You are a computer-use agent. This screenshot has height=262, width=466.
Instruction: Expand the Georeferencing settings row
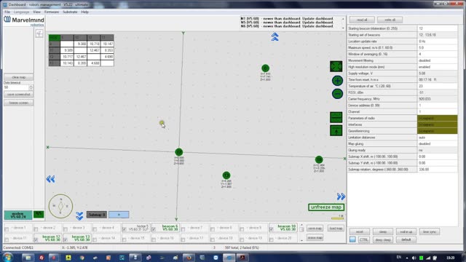click(x=437, y=131)
